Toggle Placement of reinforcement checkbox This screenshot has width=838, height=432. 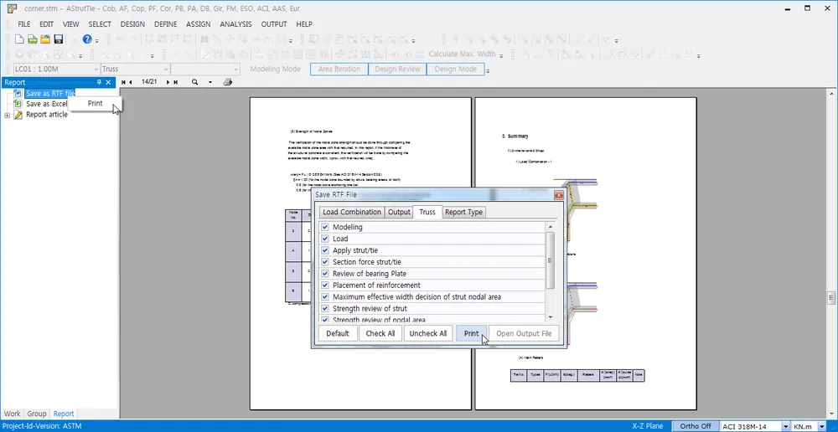point(325,285)
